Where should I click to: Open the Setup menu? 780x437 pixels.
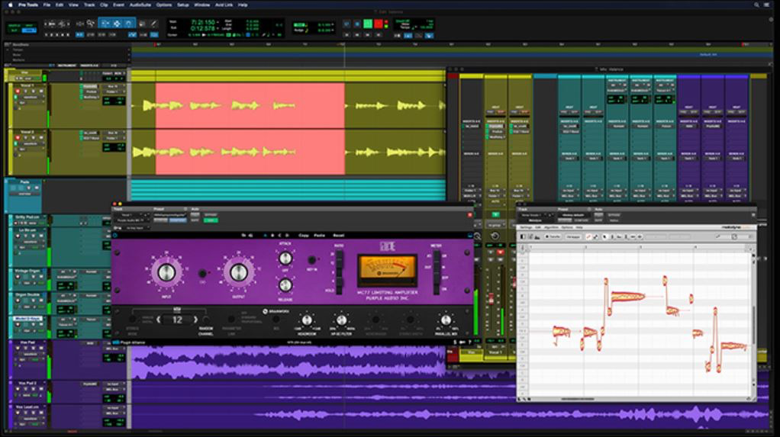pyautogui.click(x=183, y=5)
